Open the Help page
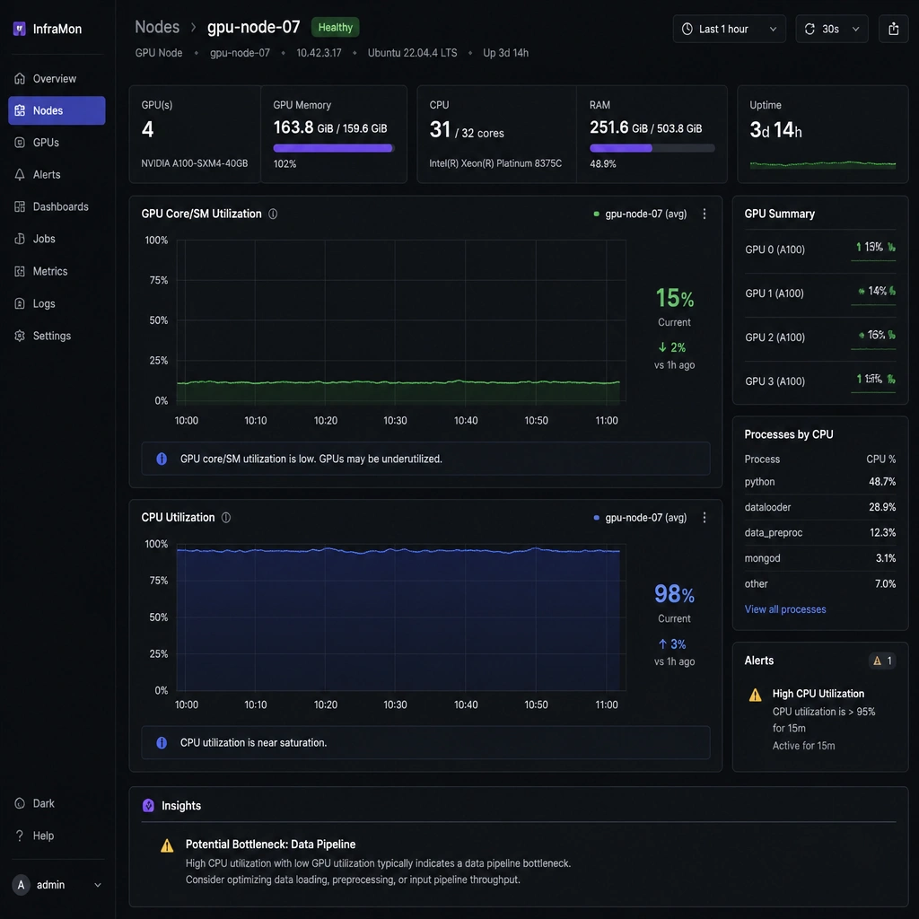919x919 pixels. click(35, 836)
